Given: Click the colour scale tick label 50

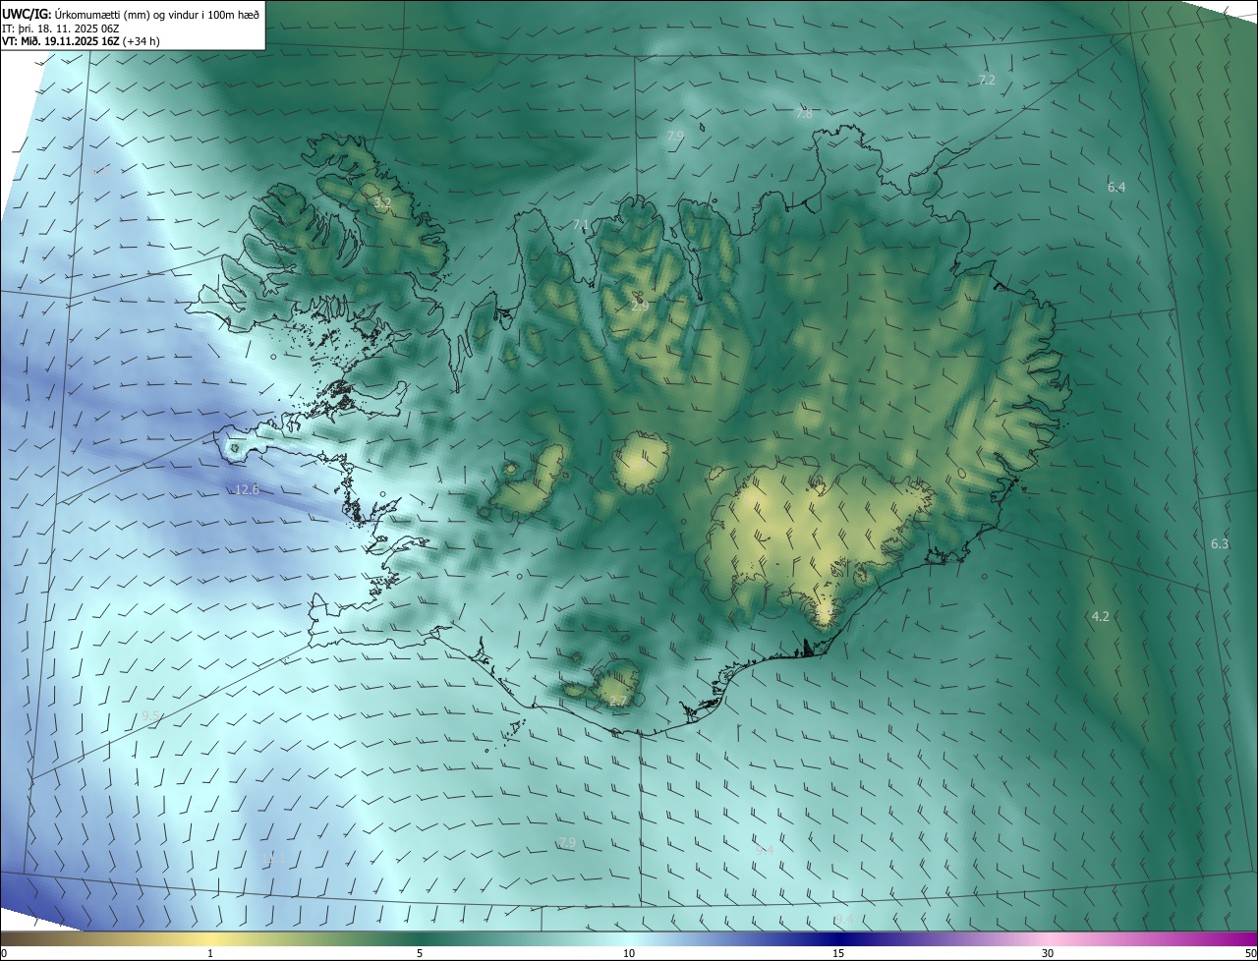Looking at the screenshot, I should (1250, 953).
